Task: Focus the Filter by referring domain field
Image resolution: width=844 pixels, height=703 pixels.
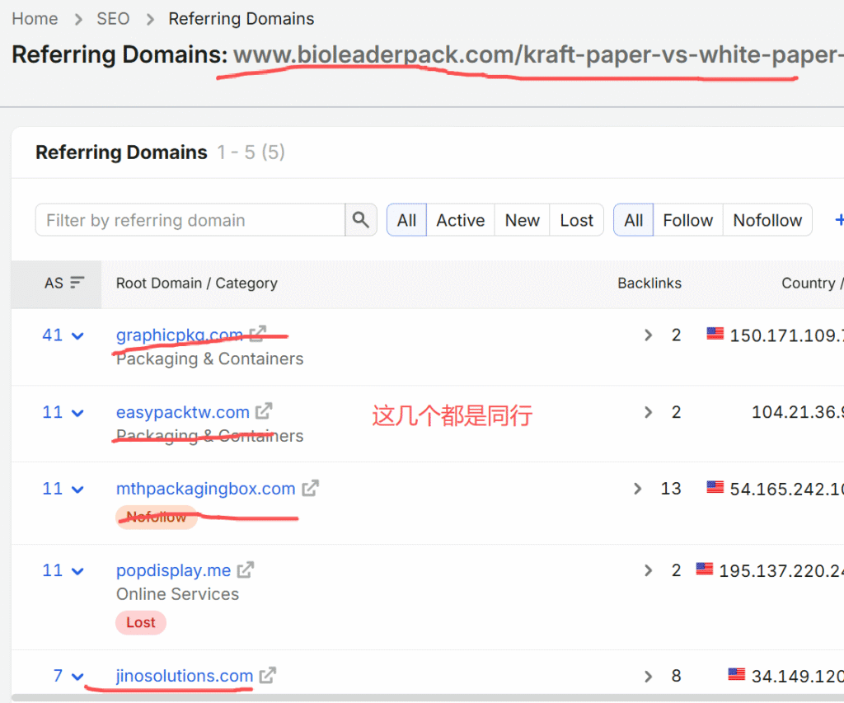Action: pyautogui.click(x=190, y=219)
